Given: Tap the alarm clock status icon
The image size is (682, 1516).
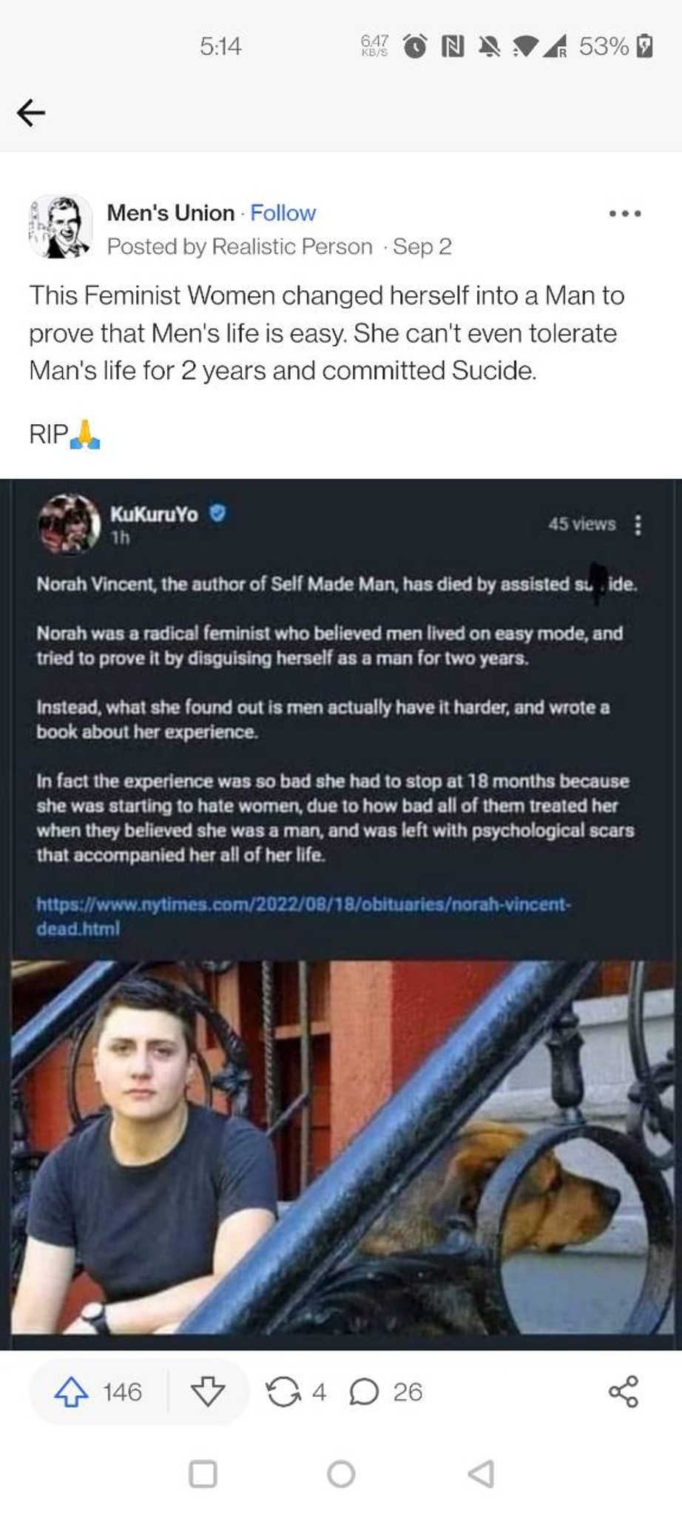Looking at the screenshot, I should (x=415, y=47).
